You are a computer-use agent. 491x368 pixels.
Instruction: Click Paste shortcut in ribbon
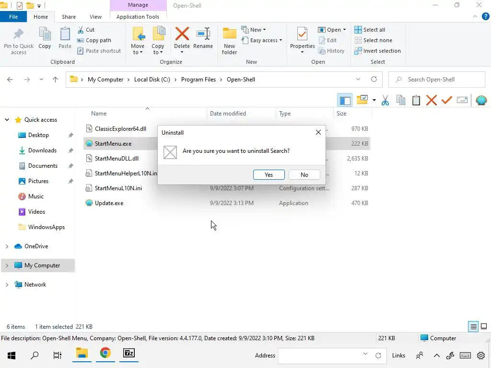coord(99,51)
